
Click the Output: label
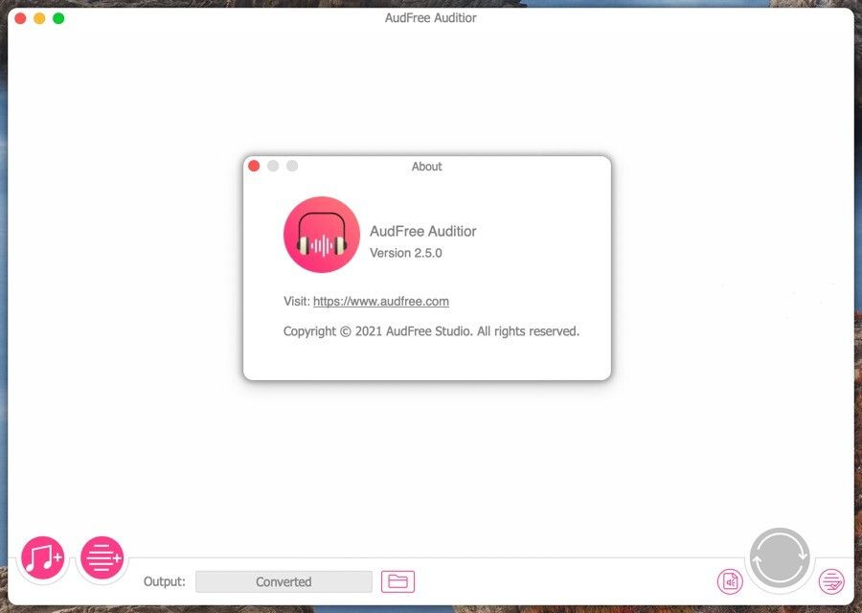tap(165, 581)
